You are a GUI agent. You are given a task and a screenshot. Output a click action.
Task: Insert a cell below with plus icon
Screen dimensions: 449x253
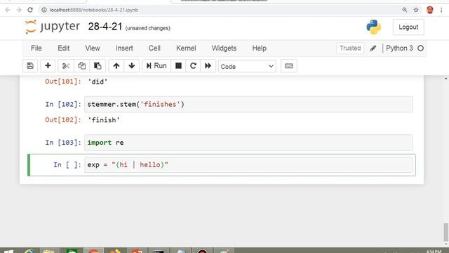pyautogui.click(x=48, y=66)
